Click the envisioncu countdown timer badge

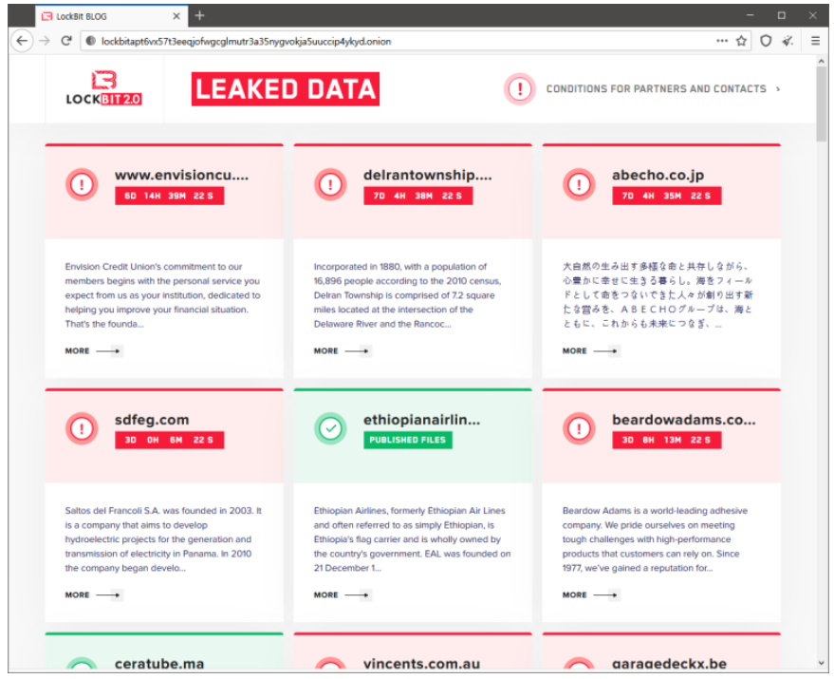170,196
